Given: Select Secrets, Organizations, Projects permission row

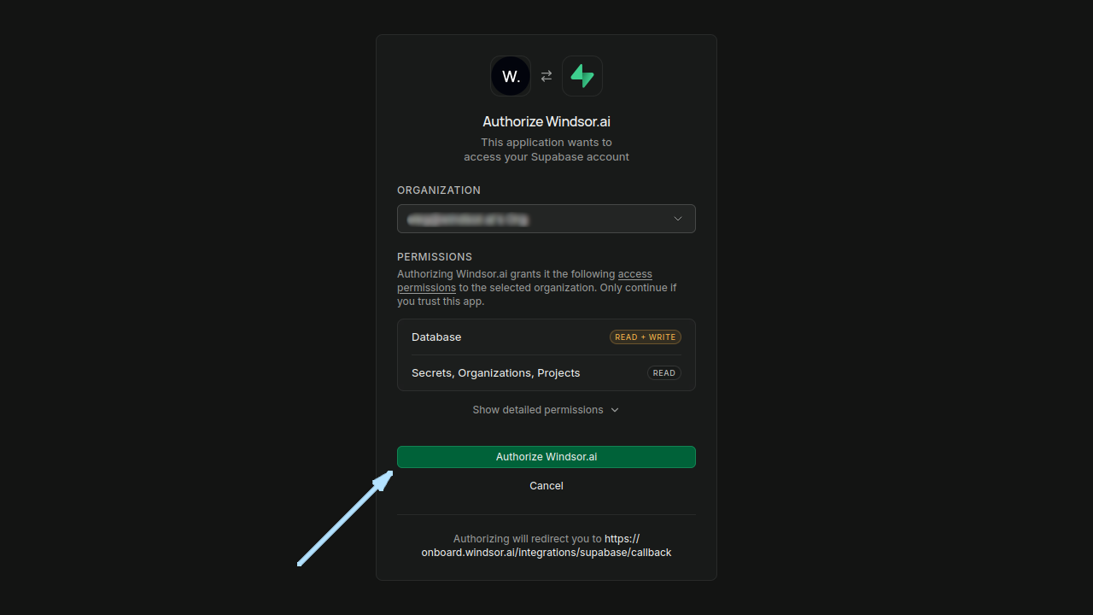Looking at the screenshot, I should coord(546,373).
